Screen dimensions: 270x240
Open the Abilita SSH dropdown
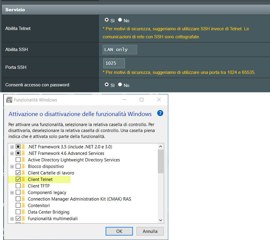(120, 49)
